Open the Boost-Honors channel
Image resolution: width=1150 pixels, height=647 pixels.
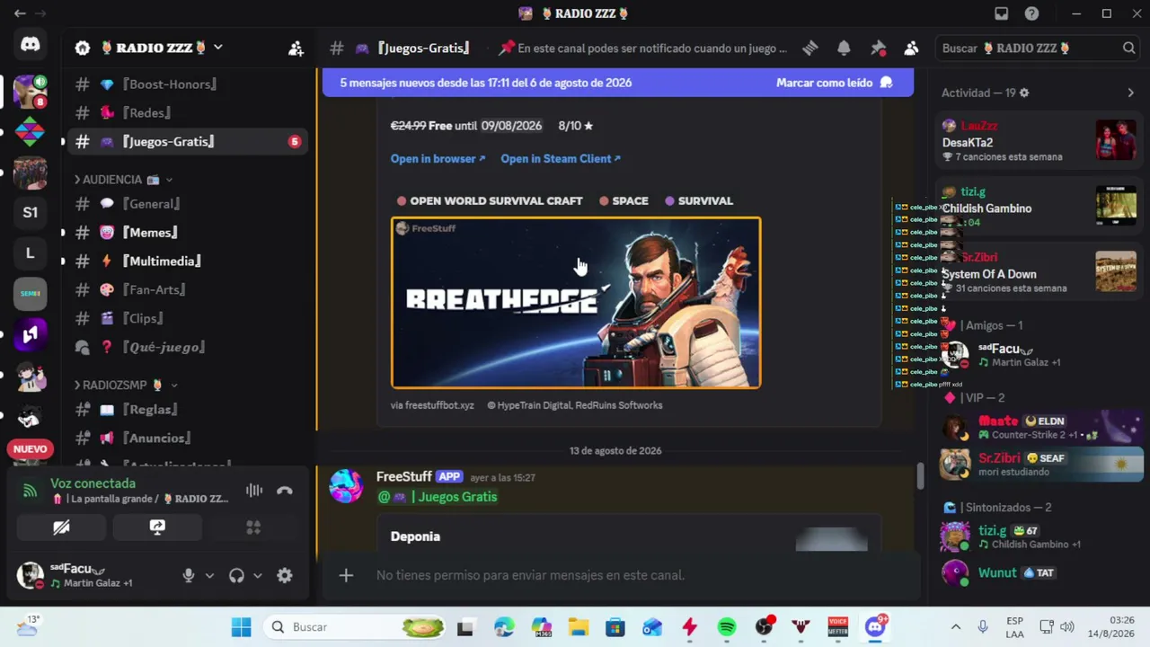[187, 84]
